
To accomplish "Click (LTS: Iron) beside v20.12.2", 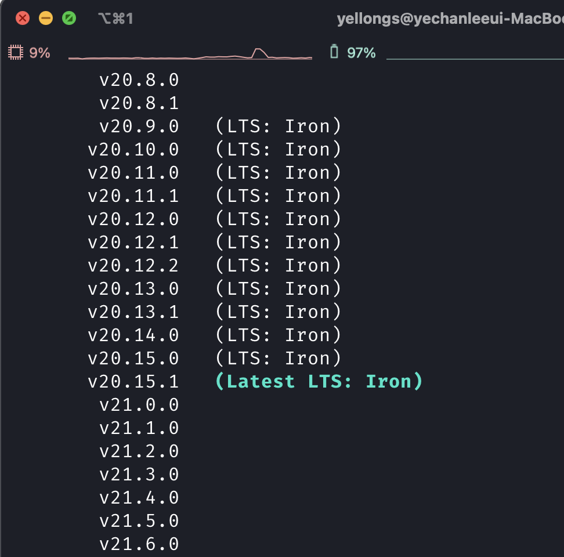I will click(x=278, y=265).
